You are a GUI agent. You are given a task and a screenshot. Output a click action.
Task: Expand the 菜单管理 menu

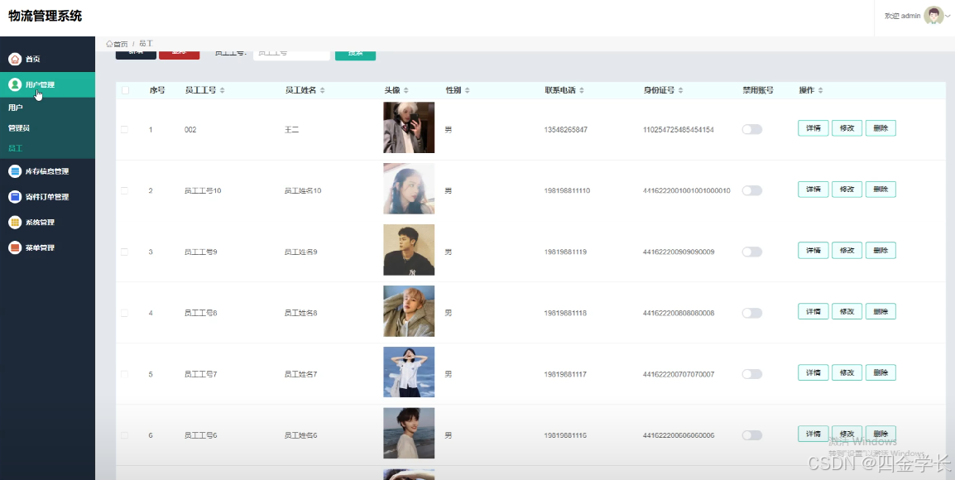pyautogui.click(x=47, y=248)
